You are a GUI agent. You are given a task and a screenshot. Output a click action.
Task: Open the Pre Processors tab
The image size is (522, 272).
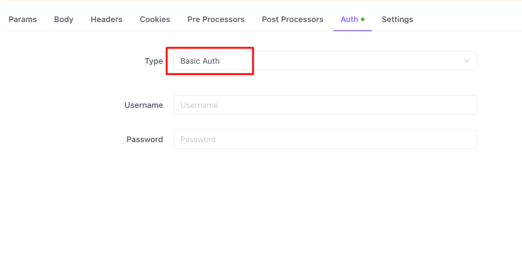(x=216, y=19)
